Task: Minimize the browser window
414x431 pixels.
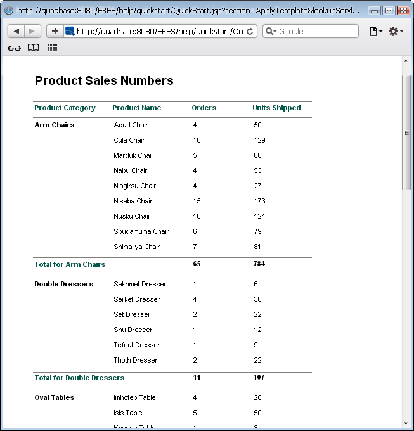Action: pyautogui.click(x=374, y=11)
